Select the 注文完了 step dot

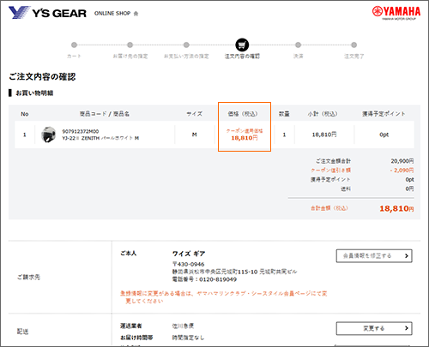click(353, 45)
